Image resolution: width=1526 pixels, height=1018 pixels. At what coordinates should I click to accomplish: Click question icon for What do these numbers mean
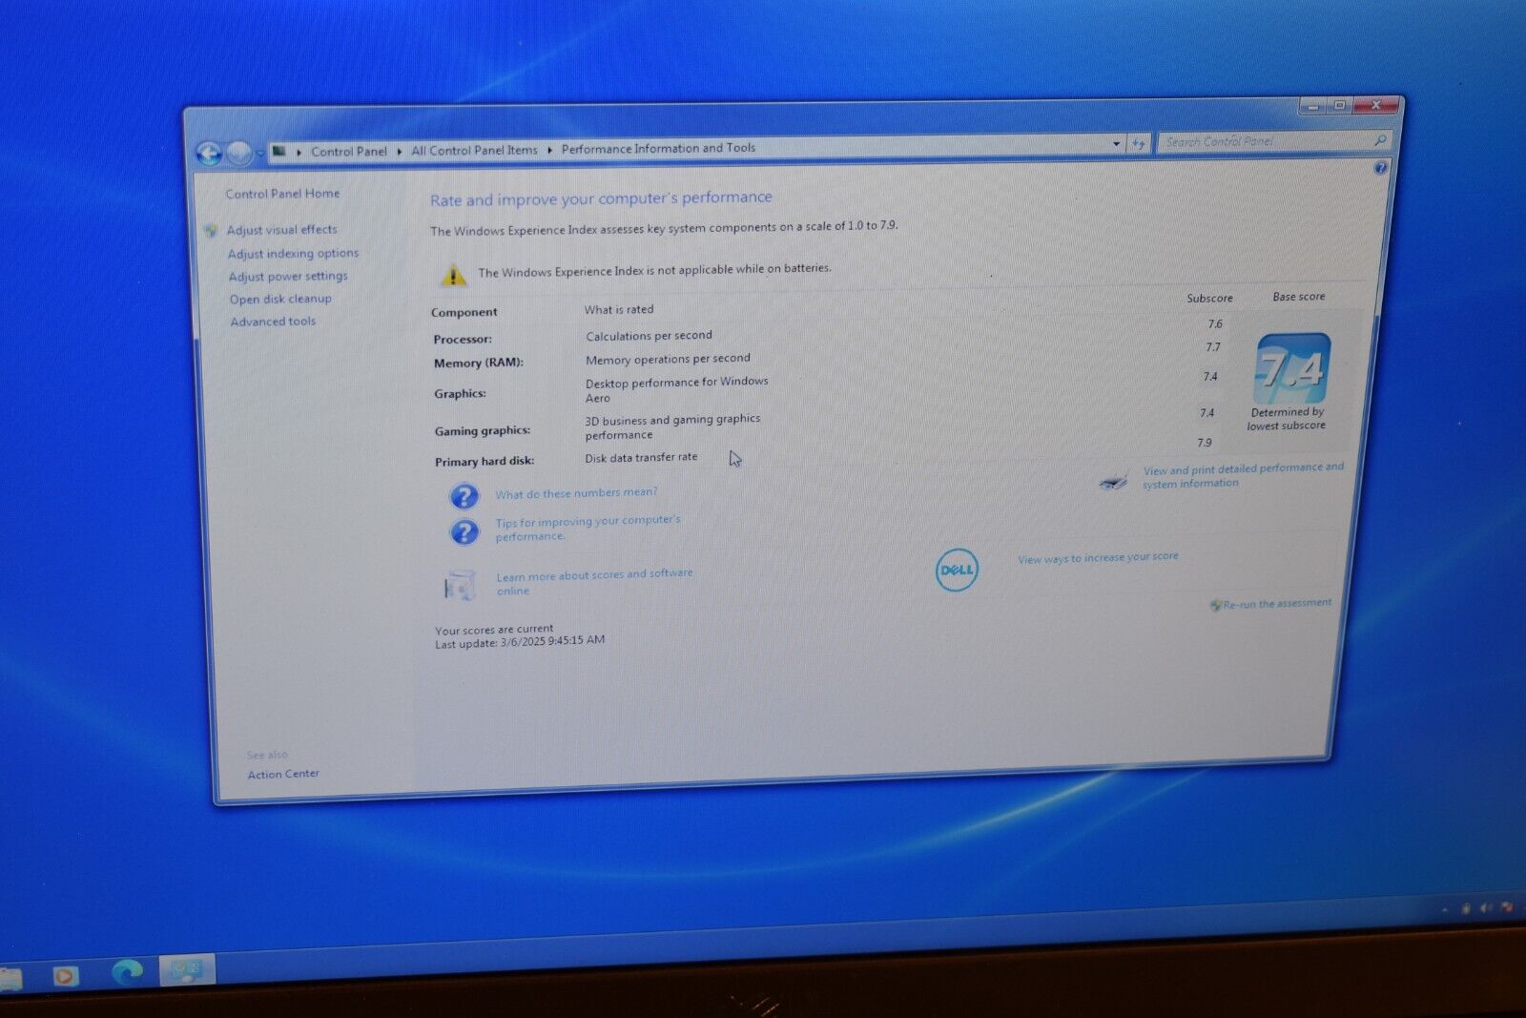[464, 496]
